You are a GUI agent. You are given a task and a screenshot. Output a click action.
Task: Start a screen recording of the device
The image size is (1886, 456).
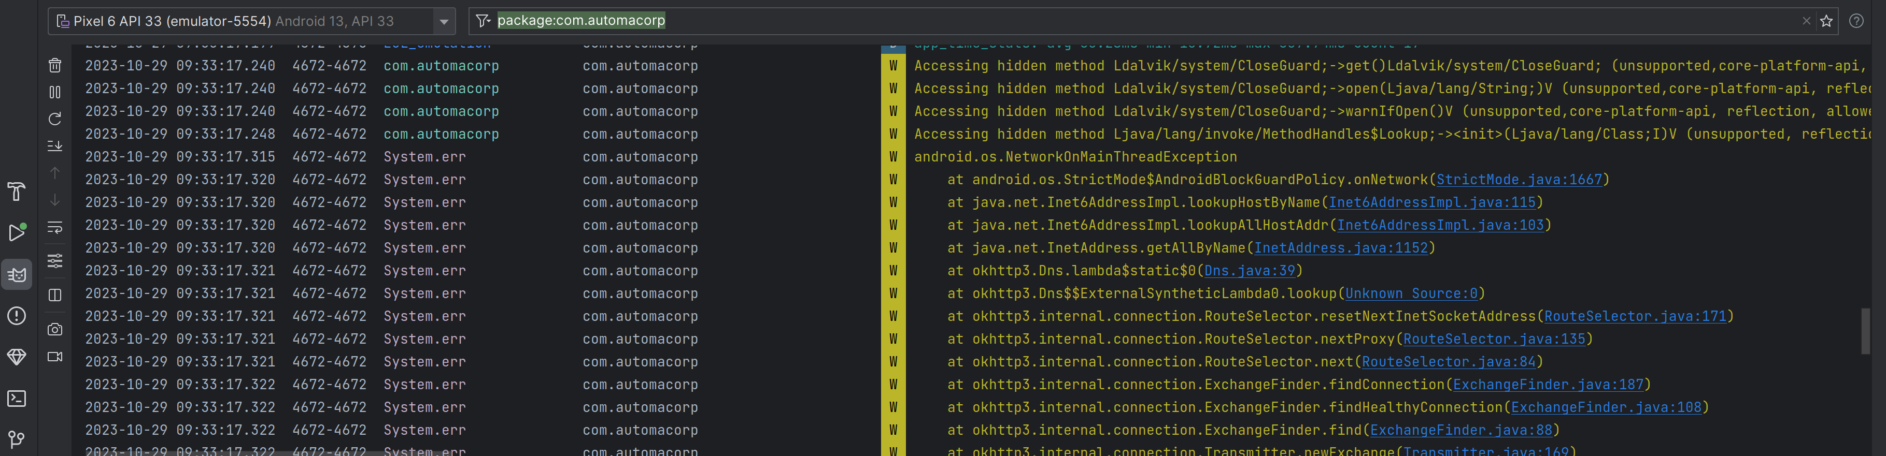pyautogui.click(x=55, y=357)
